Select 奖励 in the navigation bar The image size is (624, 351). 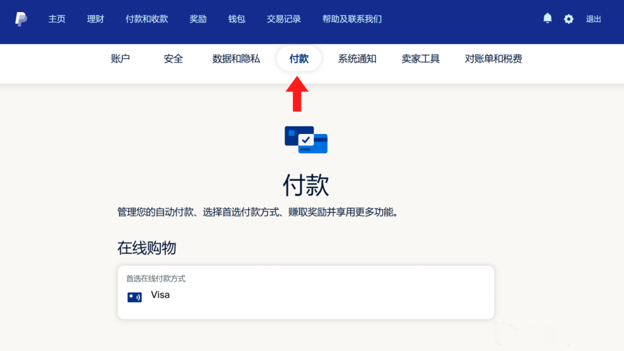point(198,19)
